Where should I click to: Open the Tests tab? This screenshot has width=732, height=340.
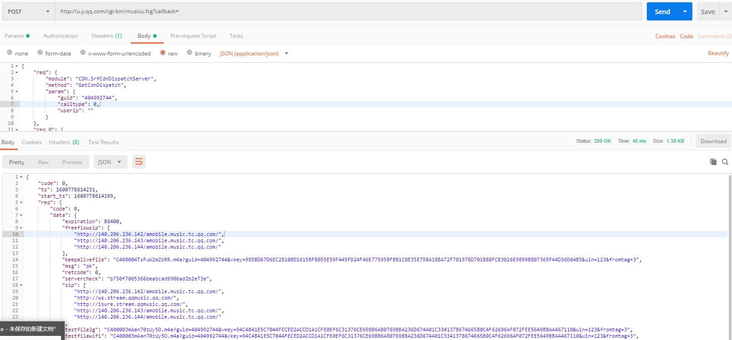click(236, 35)
